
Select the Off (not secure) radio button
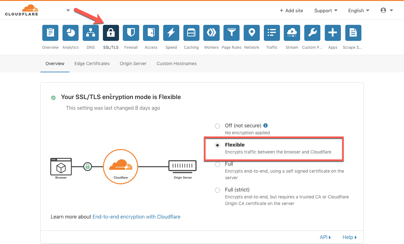pyautogui.click(x=217, y=126)
